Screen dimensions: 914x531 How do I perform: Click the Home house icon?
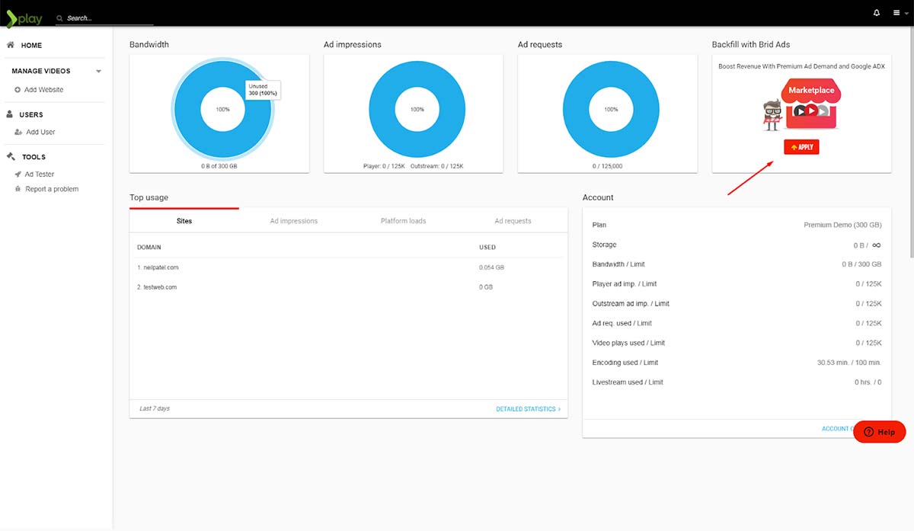pyautogui.click(x=11, y=45)
